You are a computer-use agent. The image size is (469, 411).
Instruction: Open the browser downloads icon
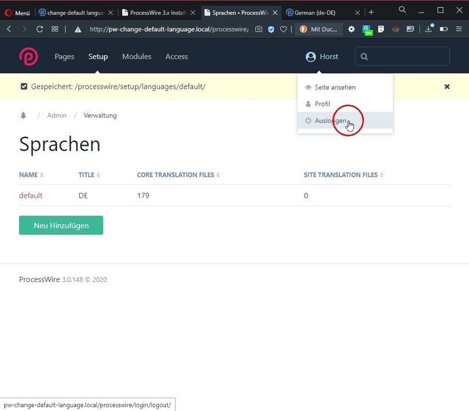point(429,29)
